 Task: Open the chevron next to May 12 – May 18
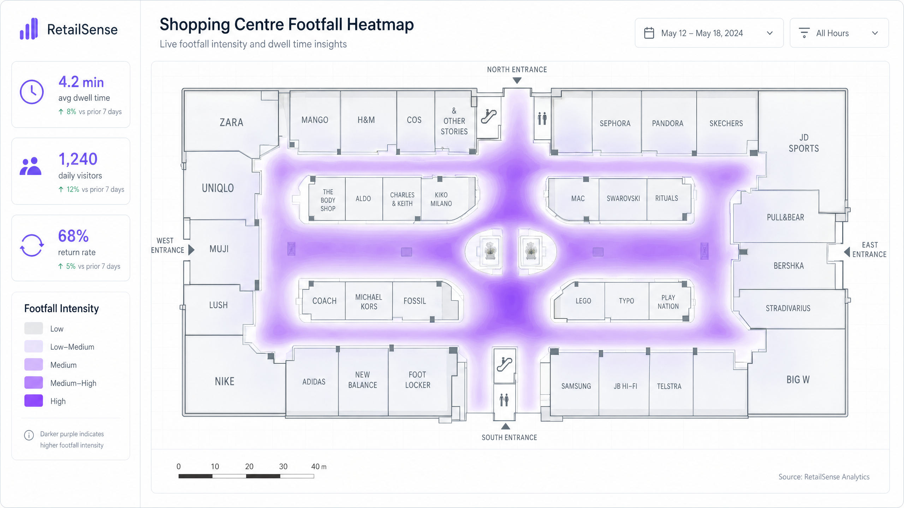[769, 34]
